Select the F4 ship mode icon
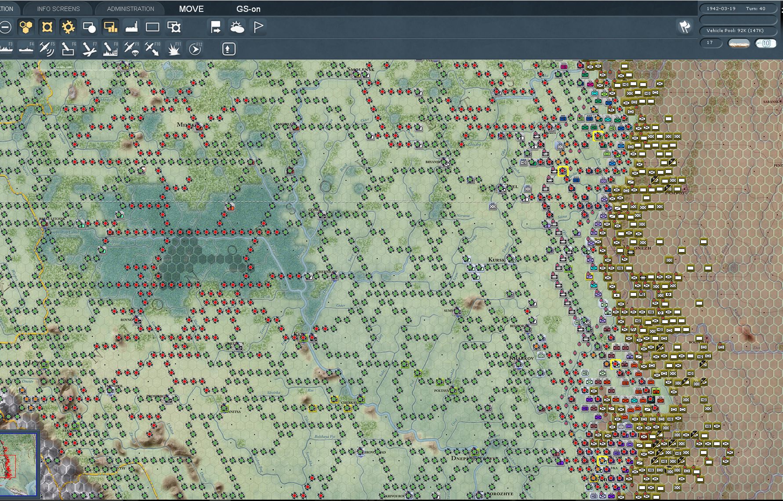This screenshot has width=783, height=501. (x=26, y=49)
